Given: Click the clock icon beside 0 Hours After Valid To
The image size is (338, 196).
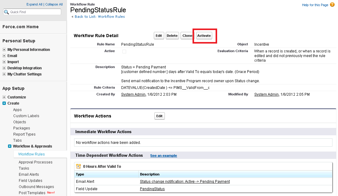Looking at the screenshot, I should click(78, 166).
